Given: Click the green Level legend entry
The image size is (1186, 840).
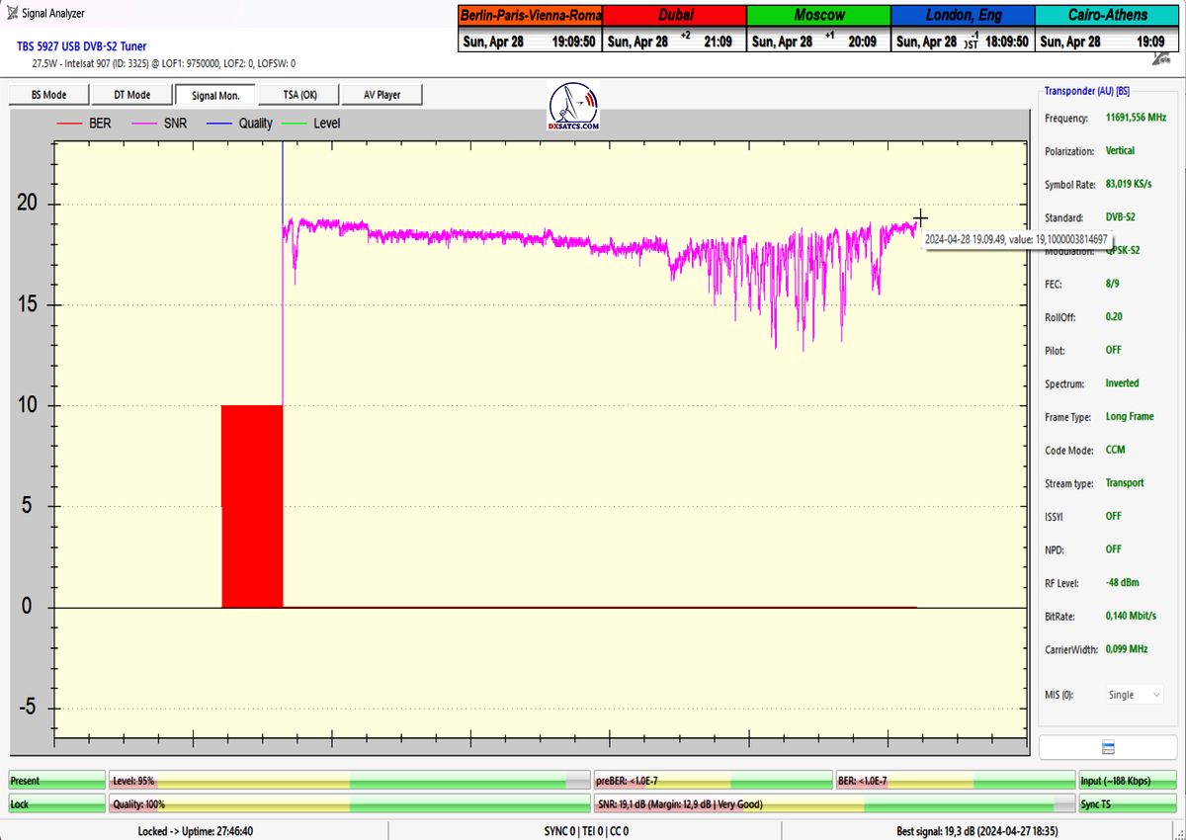Looking at the screenshot, I should pos(312,124).
